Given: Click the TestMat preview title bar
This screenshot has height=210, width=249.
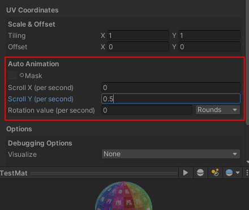Looking at the screenshot, I should click(89, 173).
